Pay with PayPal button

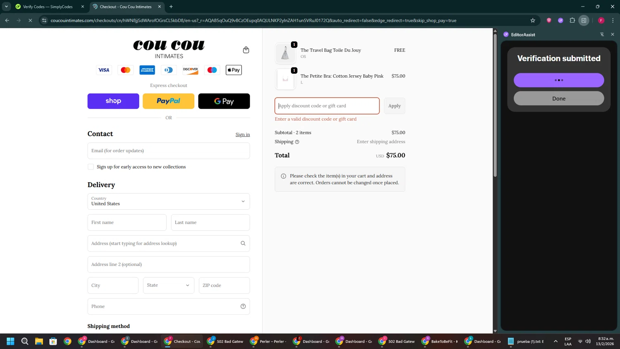169,101
